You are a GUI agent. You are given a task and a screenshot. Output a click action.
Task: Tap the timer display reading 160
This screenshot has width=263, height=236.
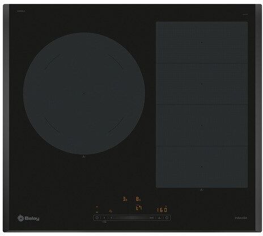(162, 210)
